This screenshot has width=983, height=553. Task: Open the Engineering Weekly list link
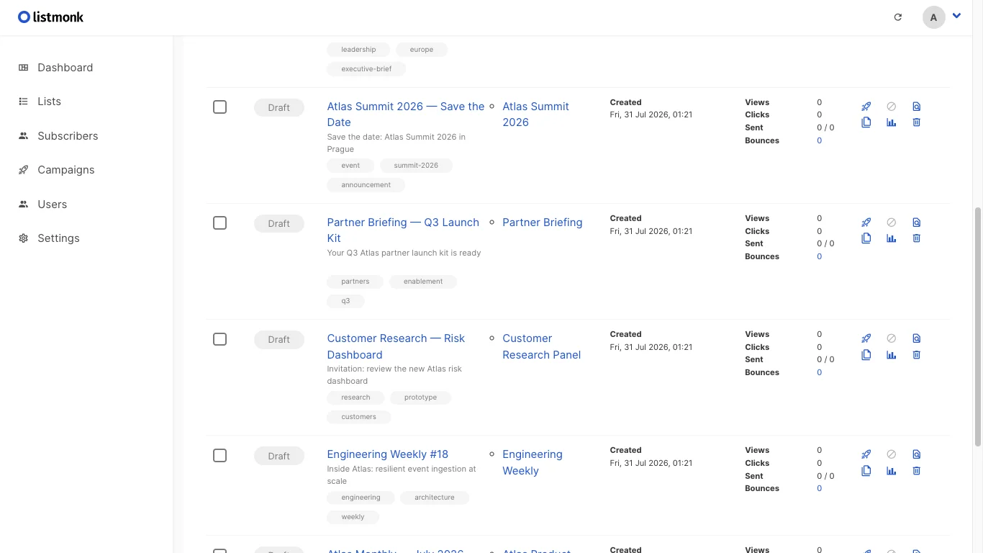click(x=533, y=462)
